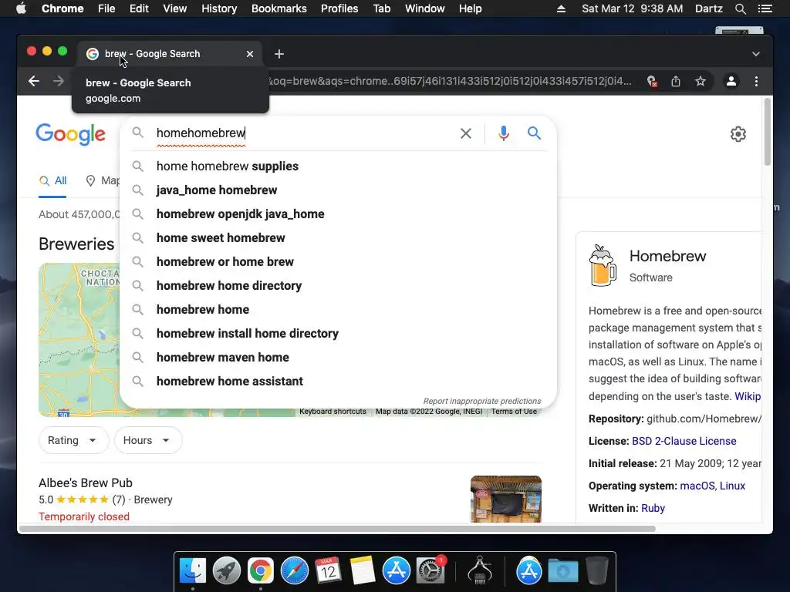Share this page from address bar
The height and width of the screenshot is (592, 790).
tap(676, 81)
